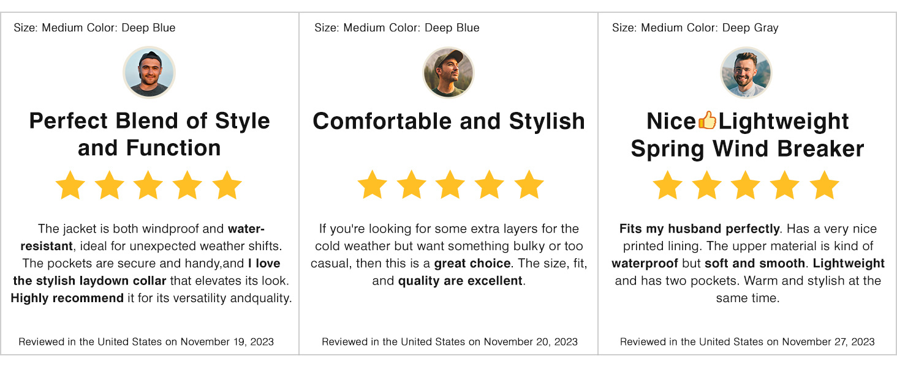Click the 'November 20, 2023' review date line
Viewport: 897px width, 367px height.
click(450, 341)
